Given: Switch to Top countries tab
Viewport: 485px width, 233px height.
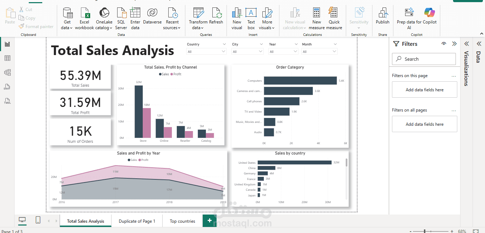Looking at the screenshot, I should (182, 221).
